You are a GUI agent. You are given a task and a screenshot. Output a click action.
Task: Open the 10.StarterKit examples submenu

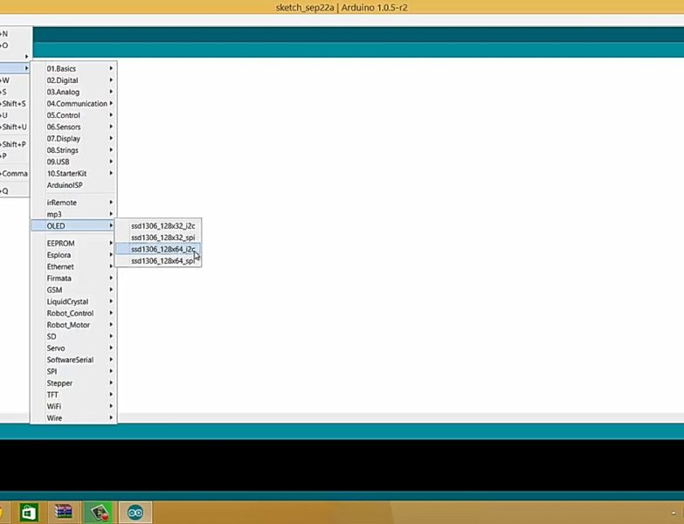73,174
